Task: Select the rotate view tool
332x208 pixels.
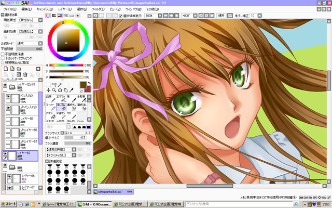Action: pyautogui.click(x=60, y=90)
